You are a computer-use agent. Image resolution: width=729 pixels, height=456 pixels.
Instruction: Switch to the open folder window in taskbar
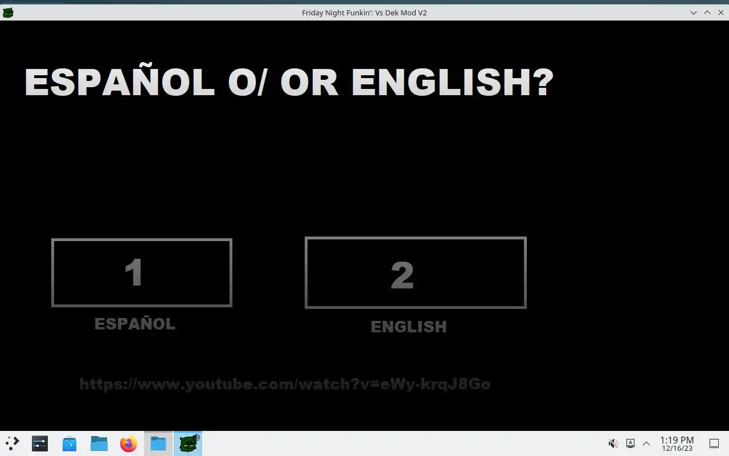point(158,443)
